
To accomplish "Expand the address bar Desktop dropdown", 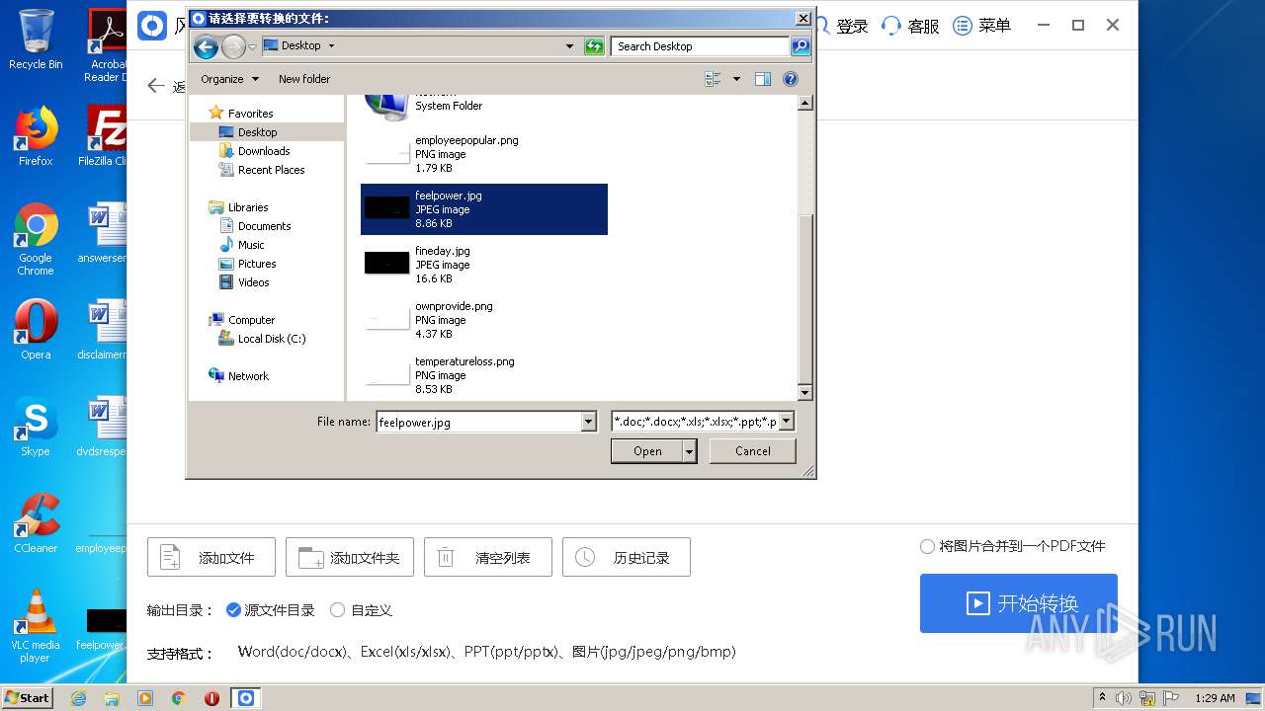I will pos(331,46).
